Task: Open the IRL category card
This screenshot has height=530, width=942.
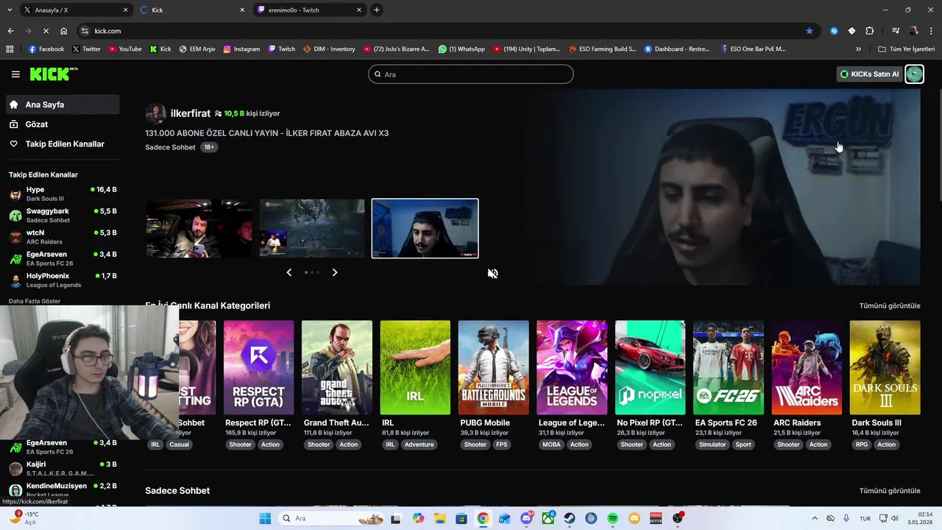Action: 415,367
